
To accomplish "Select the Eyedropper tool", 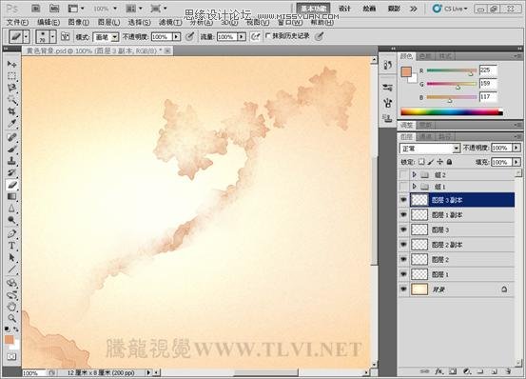I will pyautogui.click(x=11, y=124).
